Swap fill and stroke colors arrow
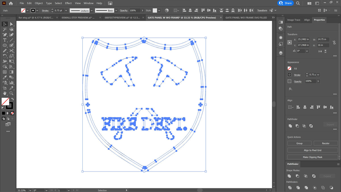 tap(13, 99)
